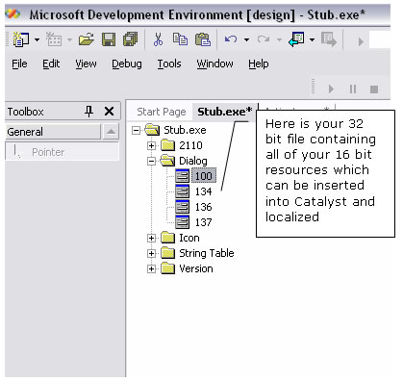Click the Copy icon in toolbar
Screen dimensions: 403x382
click(180, 39)
